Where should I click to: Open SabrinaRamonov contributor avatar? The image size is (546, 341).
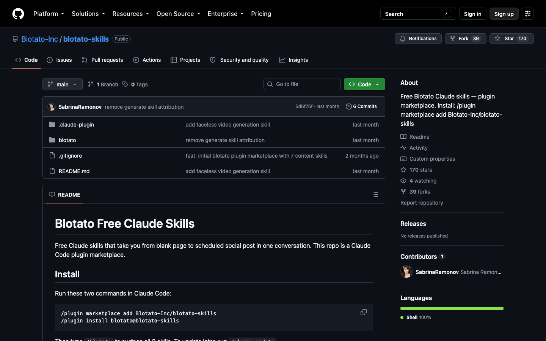pos(406,272)
